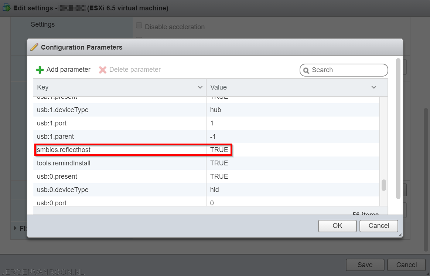
Task: Click the value '-1' for usb:1.parent
Action: tap(213, 137)
